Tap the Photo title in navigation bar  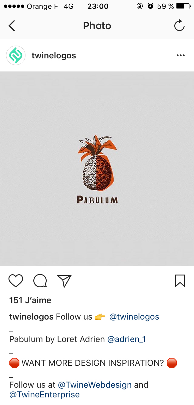click(97, 26)
